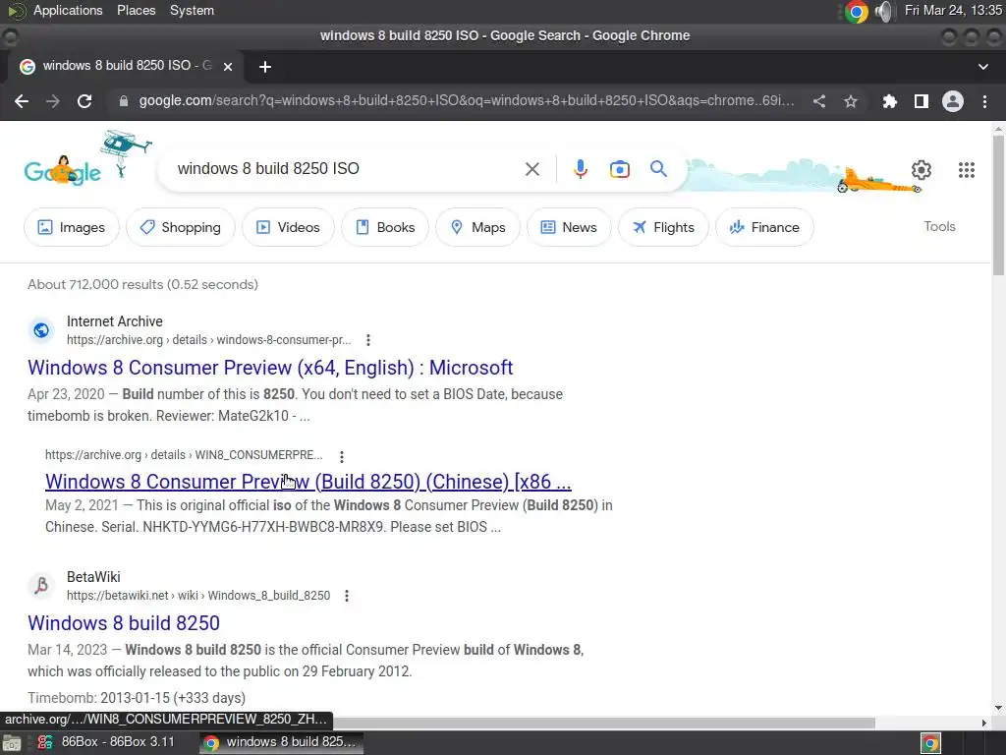Search by image with the camera icon
1006x755 pixels.
pyautogui.click(x=620, y=169)
